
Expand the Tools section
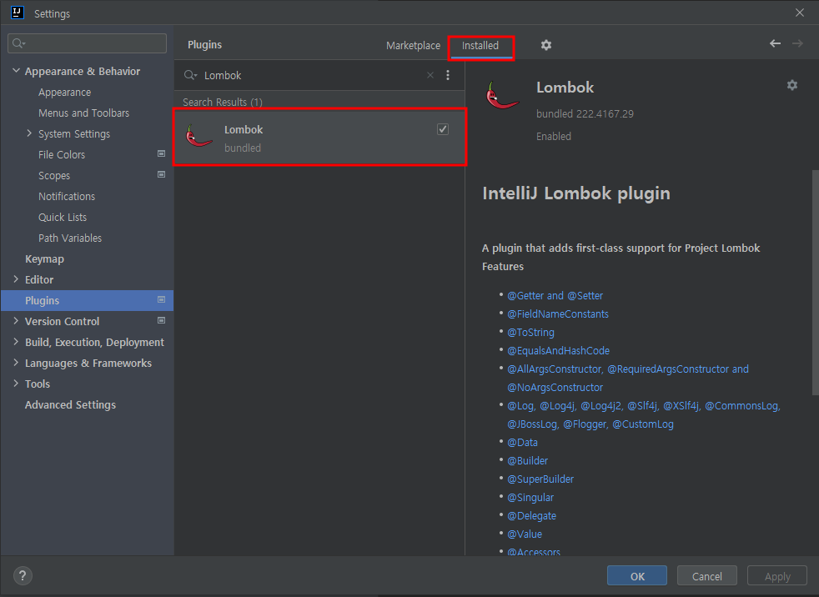[16, 384]
